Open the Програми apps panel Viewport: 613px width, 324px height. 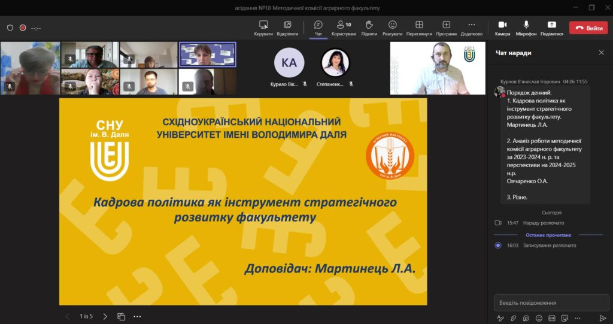coord(446,27)
